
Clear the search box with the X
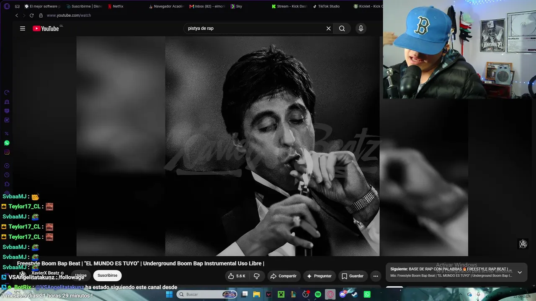point(329,28)
